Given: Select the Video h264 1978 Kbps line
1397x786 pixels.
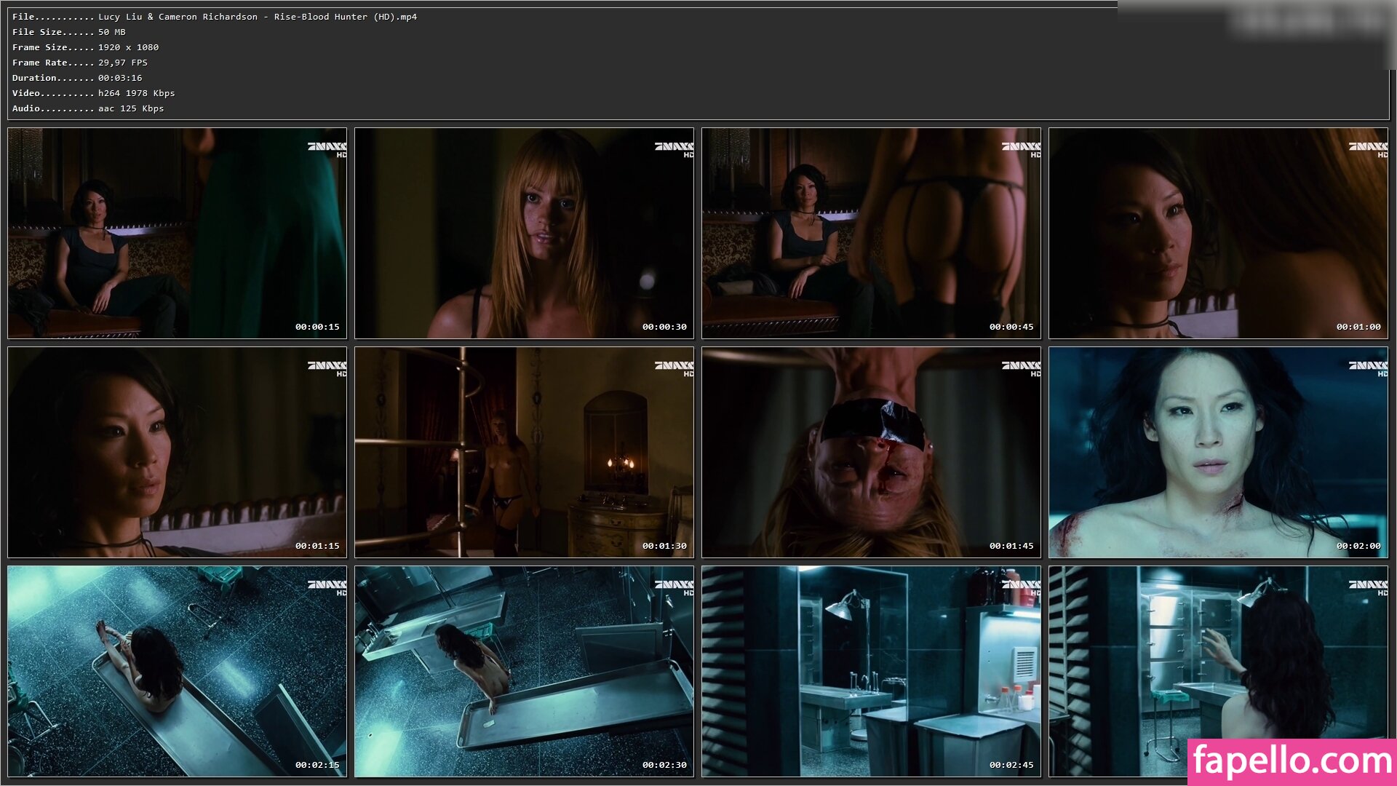Looking at the screenshot, I should (x=93, y=93).
